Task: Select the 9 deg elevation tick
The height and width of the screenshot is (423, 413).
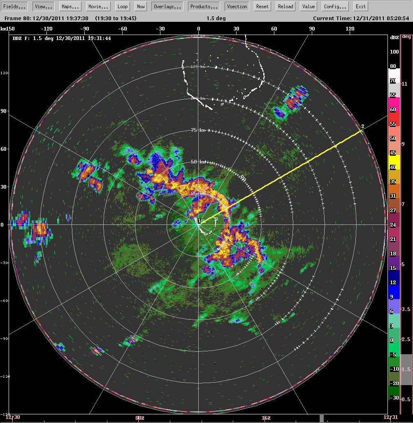Action: (x=403, y=144)
